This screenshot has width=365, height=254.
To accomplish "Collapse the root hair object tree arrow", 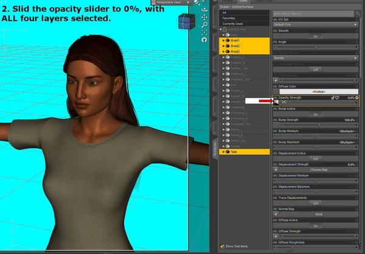I will click(x=221, y=30).
